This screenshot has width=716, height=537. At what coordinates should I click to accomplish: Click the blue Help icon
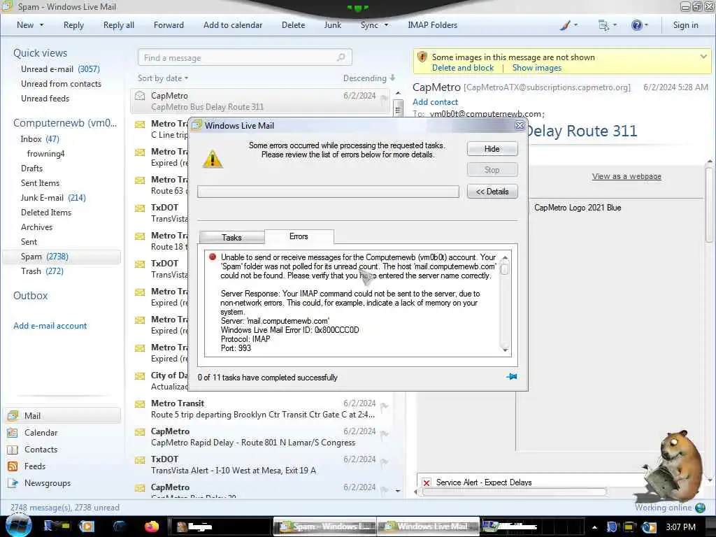tap(636, 25)
